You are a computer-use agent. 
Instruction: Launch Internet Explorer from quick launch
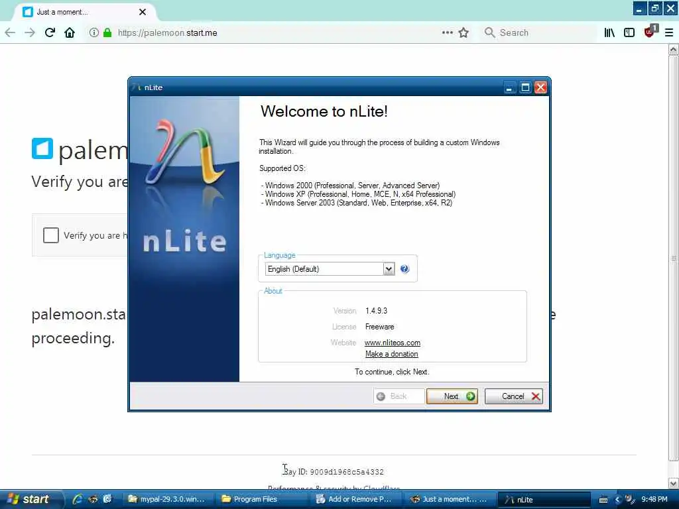pos(78,499)
